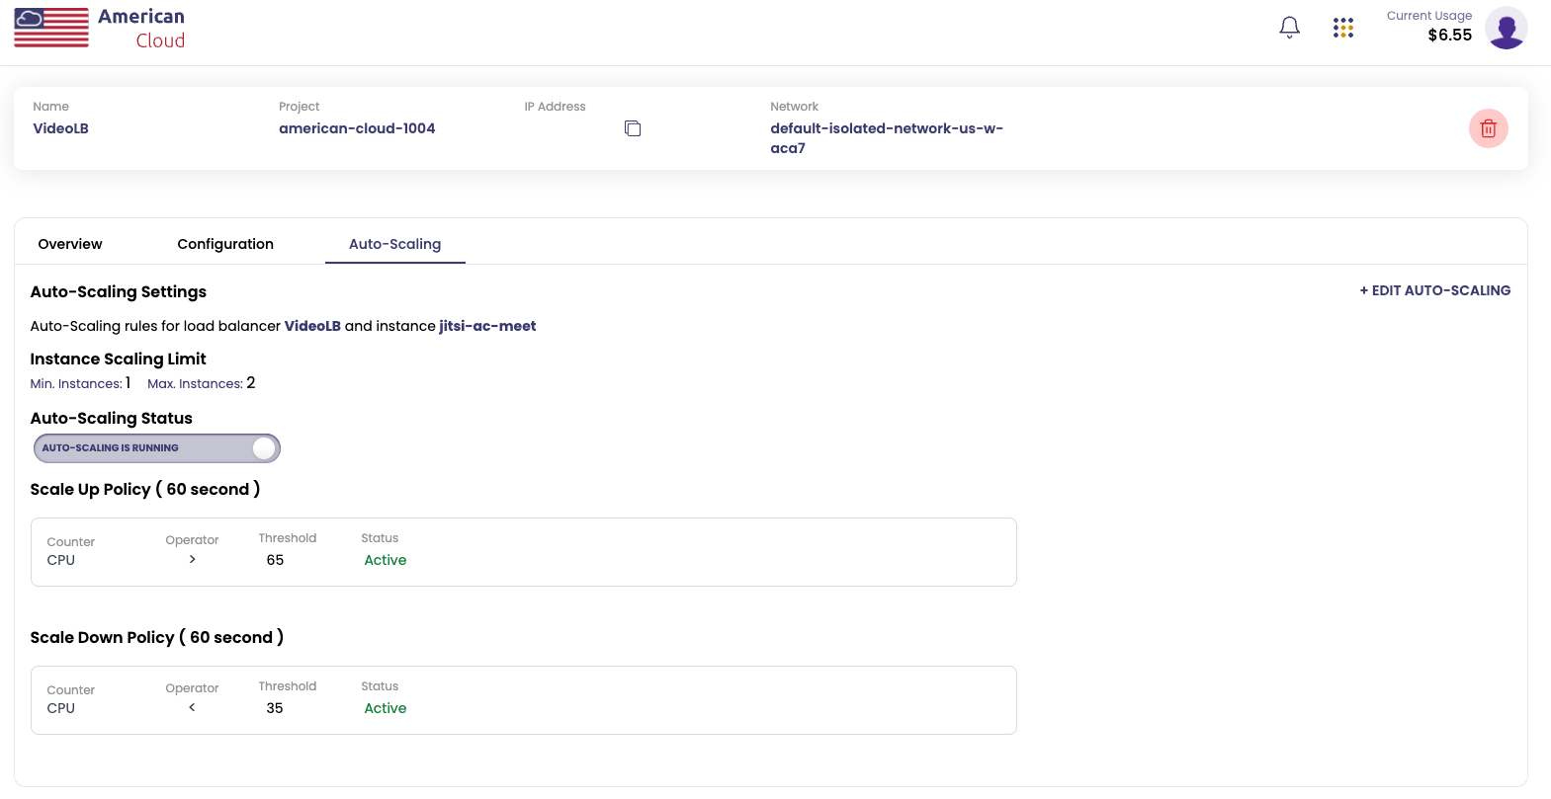
Task: Click the American Cloud flag logo
Action: click(x=51, y=28)
